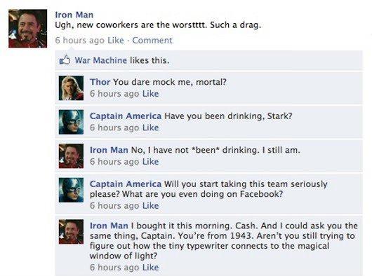Like Iron Man's original status post
This screenshot has height=276, width=372.
(x=116, y=40)
